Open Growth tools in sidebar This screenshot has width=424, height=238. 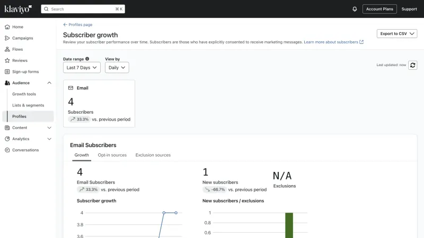(x=24, y=94)
